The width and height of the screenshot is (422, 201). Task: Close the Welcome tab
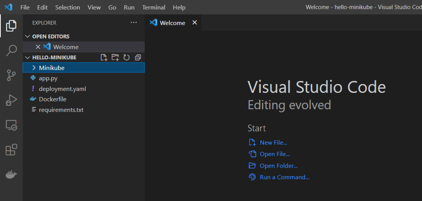[195, 23]
